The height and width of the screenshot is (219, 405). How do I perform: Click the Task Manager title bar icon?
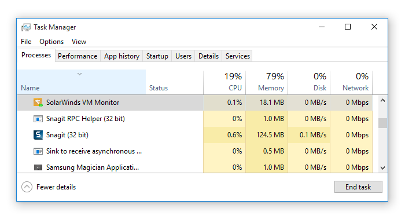pyautogui.click(x=26, y=27)
